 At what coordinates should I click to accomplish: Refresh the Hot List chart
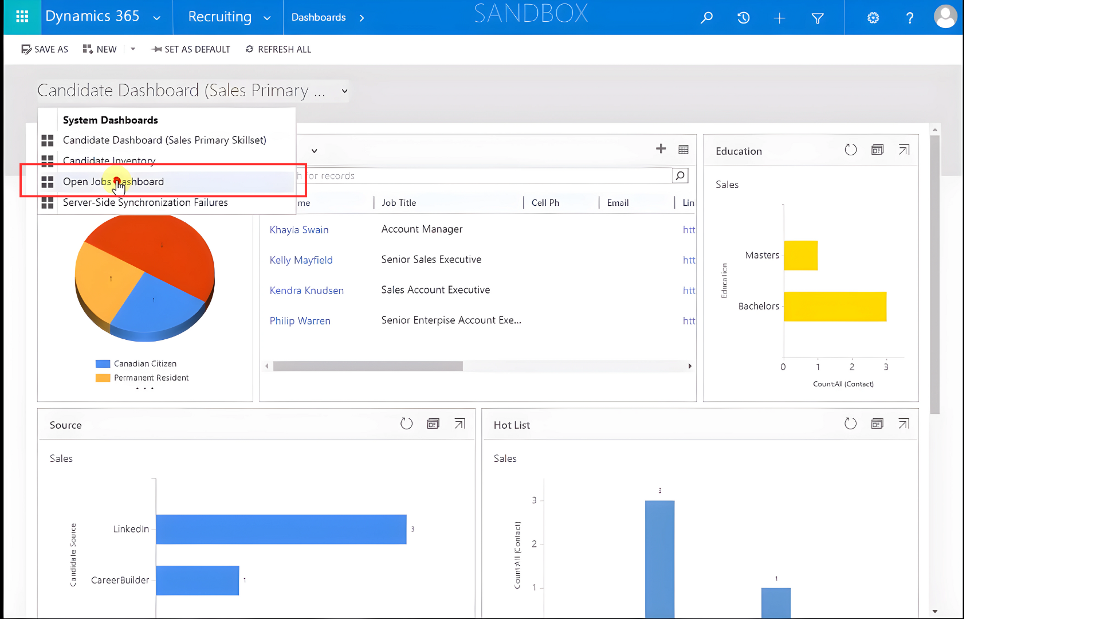coord(850,424)
